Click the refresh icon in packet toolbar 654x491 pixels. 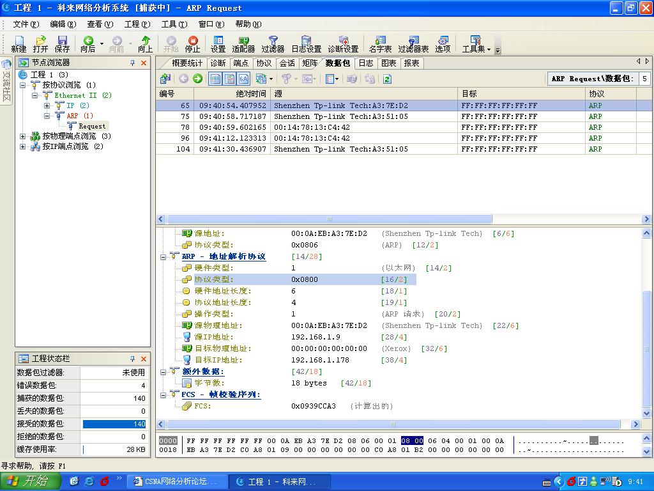pyautogui.click(x=387, y=79)
